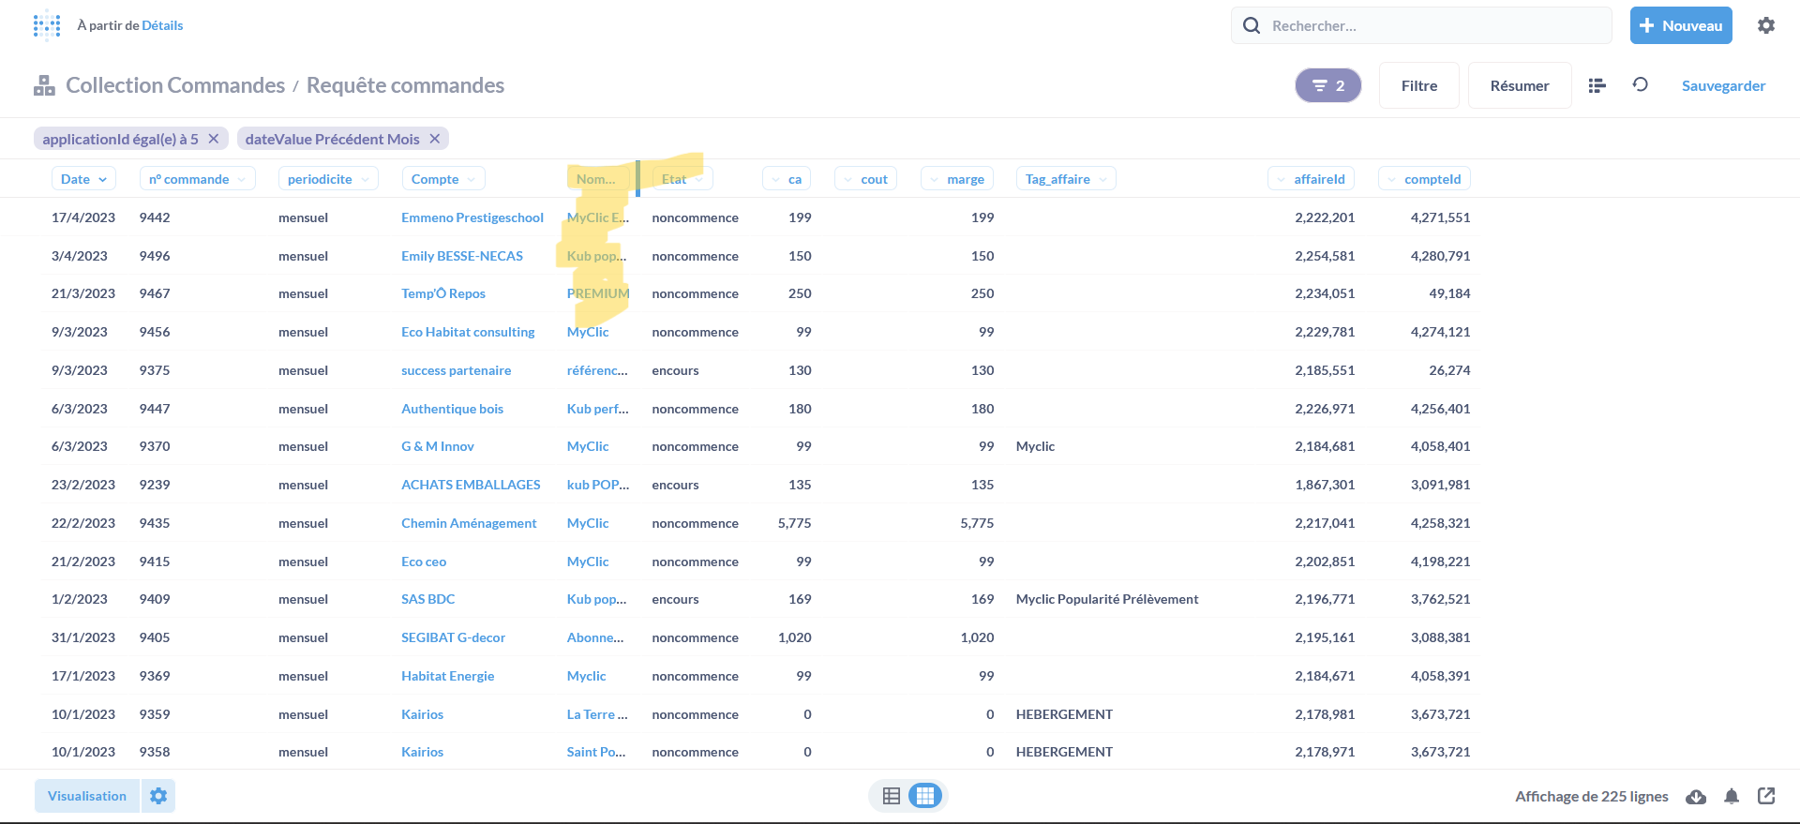The height and width of the screenshot is (824, 1800).
Task: Open visualization settings gear
Action: (x=158, y=796)
